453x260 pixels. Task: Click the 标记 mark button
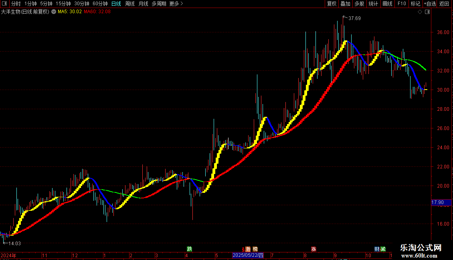point(415,4)
